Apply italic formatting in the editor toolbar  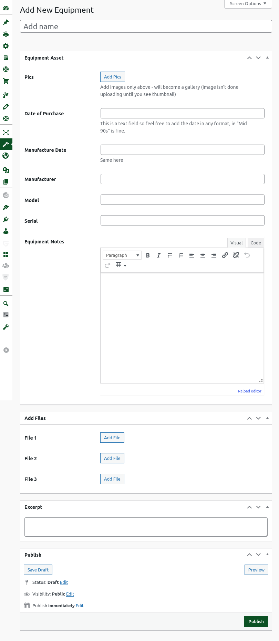[x=159, y=255]
